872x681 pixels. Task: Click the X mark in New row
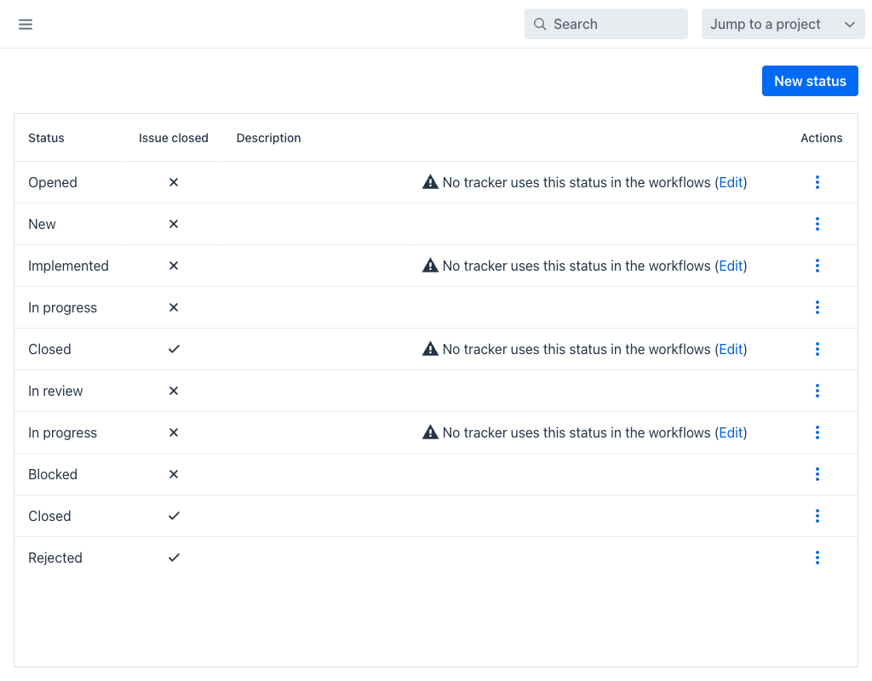174,224
